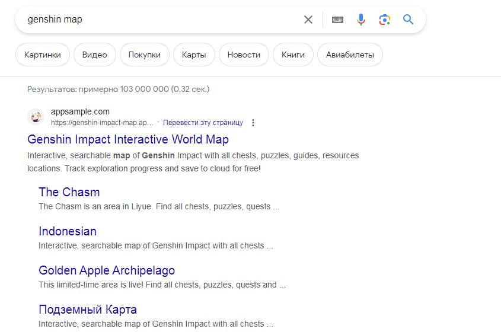This screenshot has height=332, width=501.
Task: Switch to the Видео filter
Action: pyautogui.click(x=95, y=55)
